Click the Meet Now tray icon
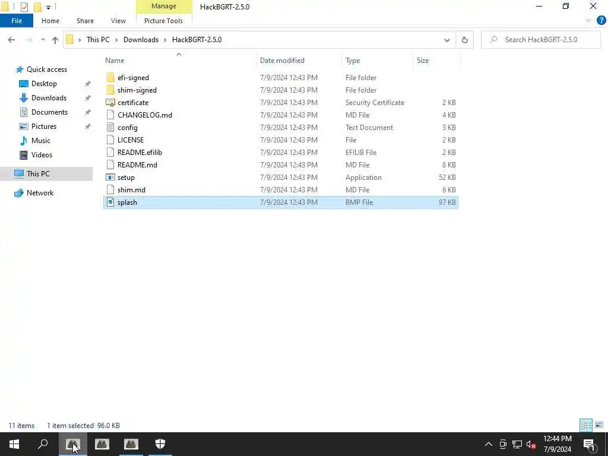This screenshot has height=456, width=608. (503, 444)
